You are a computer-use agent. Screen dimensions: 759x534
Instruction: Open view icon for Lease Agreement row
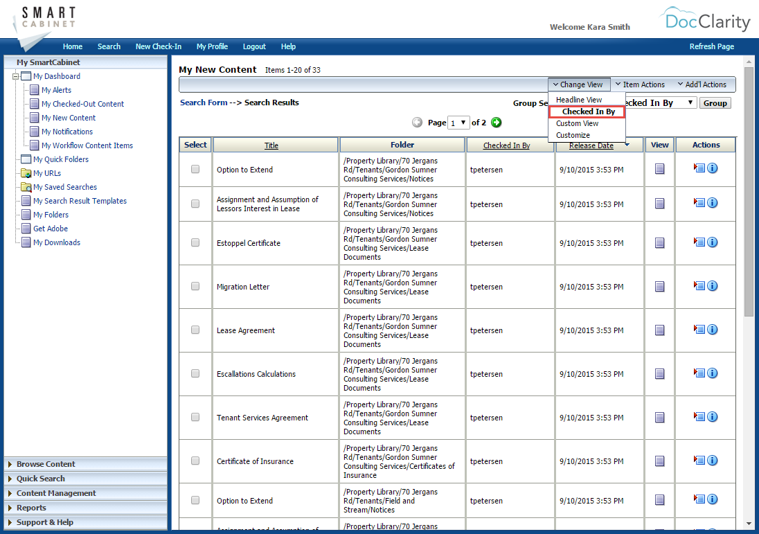pyautogui.click(x=659, y=330)
